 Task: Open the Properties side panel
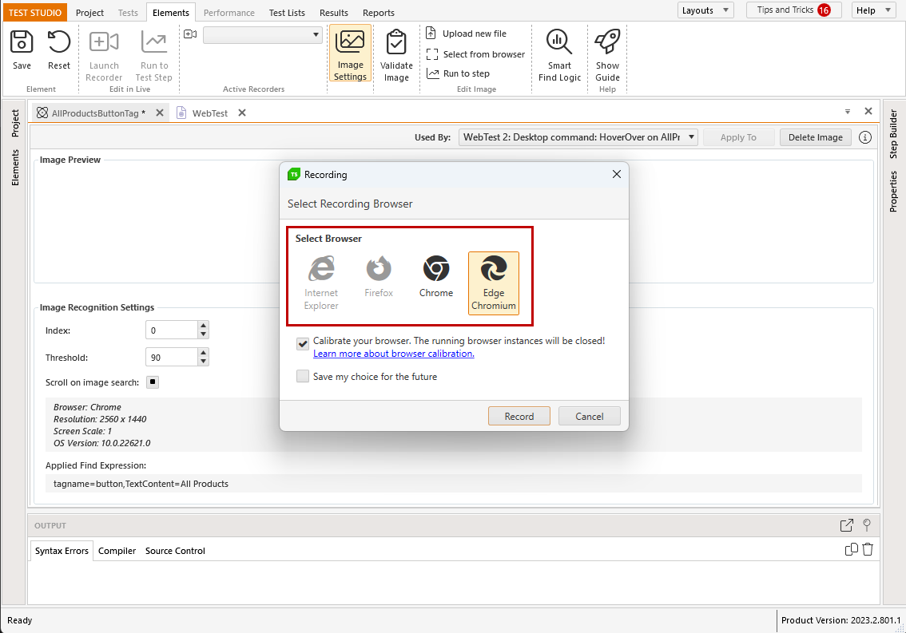[893, 191]
